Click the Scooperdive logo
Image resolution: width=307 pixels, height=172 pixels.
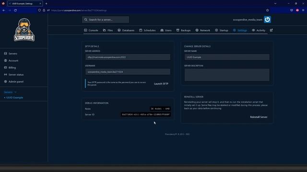pos(24,30)
